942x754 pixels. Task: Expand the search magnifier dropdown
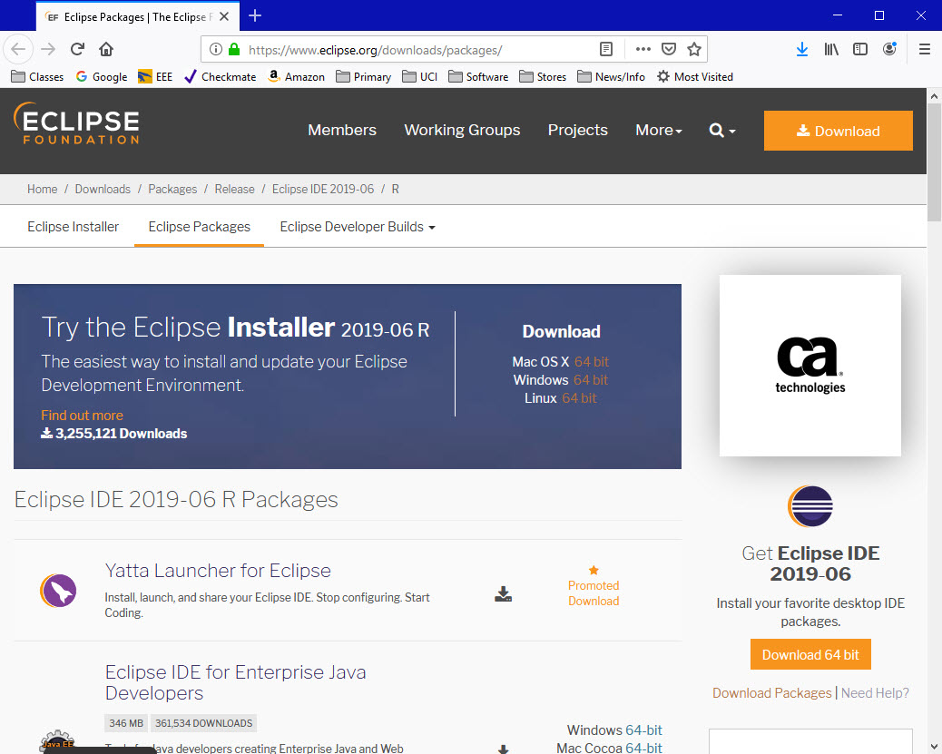coord(721,131)
